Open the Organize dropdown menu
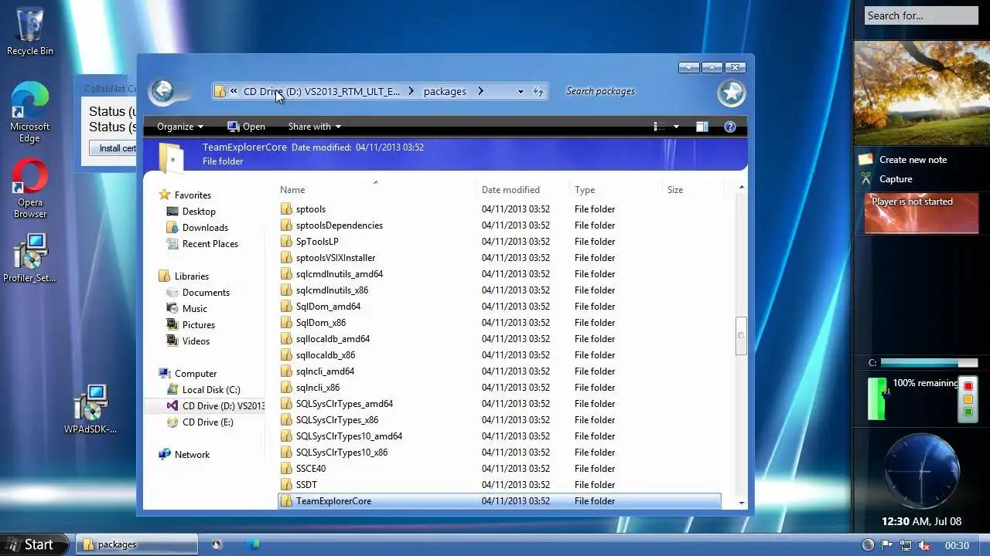The height and width of the screenshot is (556, 990). (x=180, y=127)
